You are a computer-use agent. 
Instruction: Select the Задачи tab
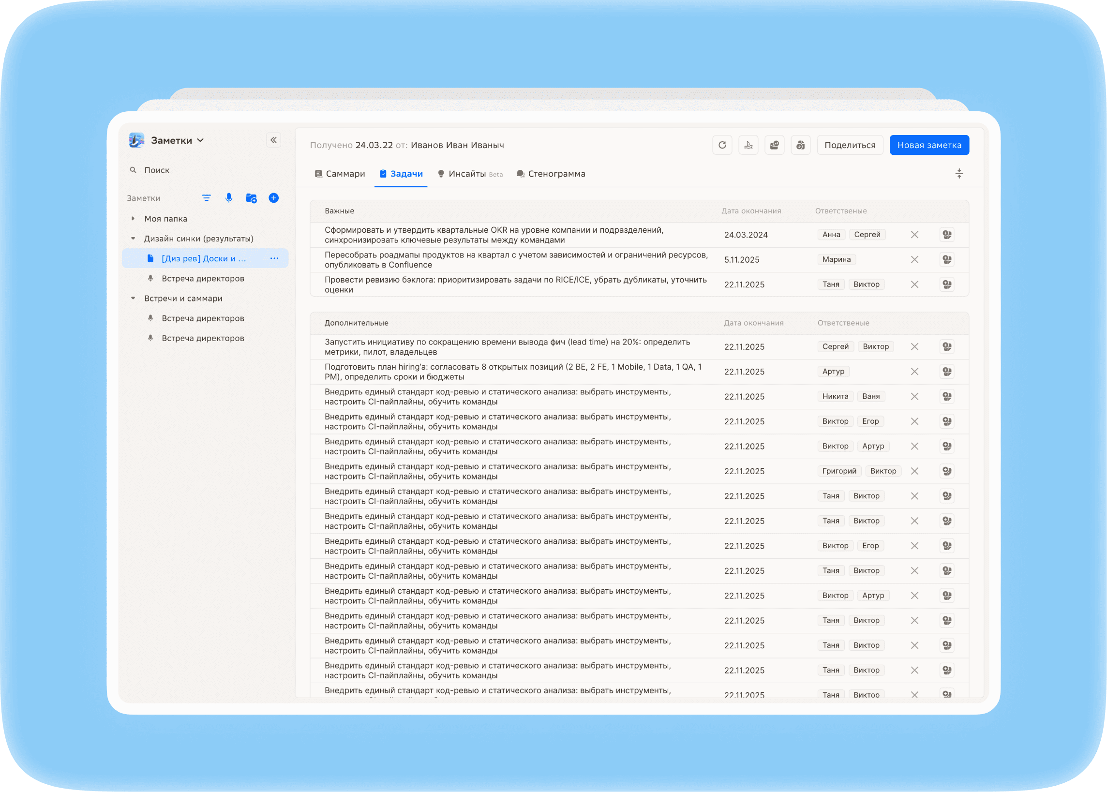point(401,174)
